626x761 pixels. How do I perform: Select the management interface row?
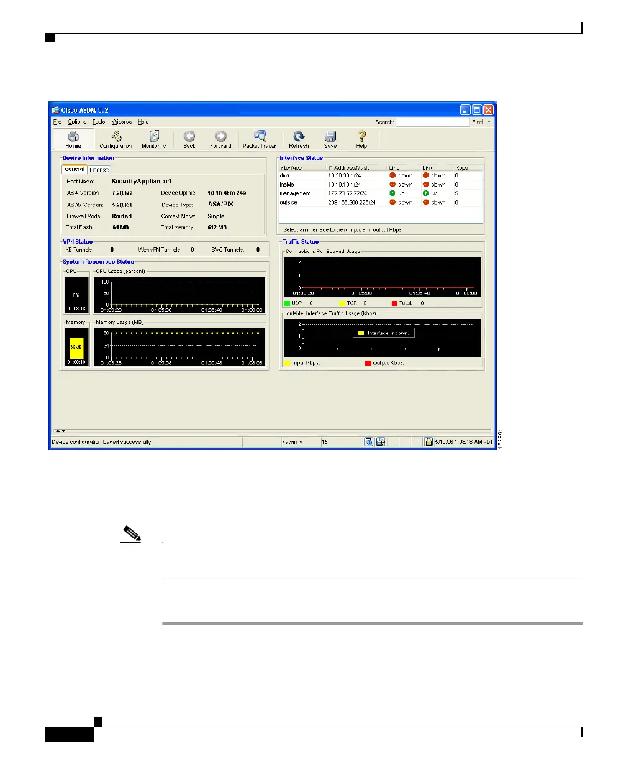click(381, 193)
